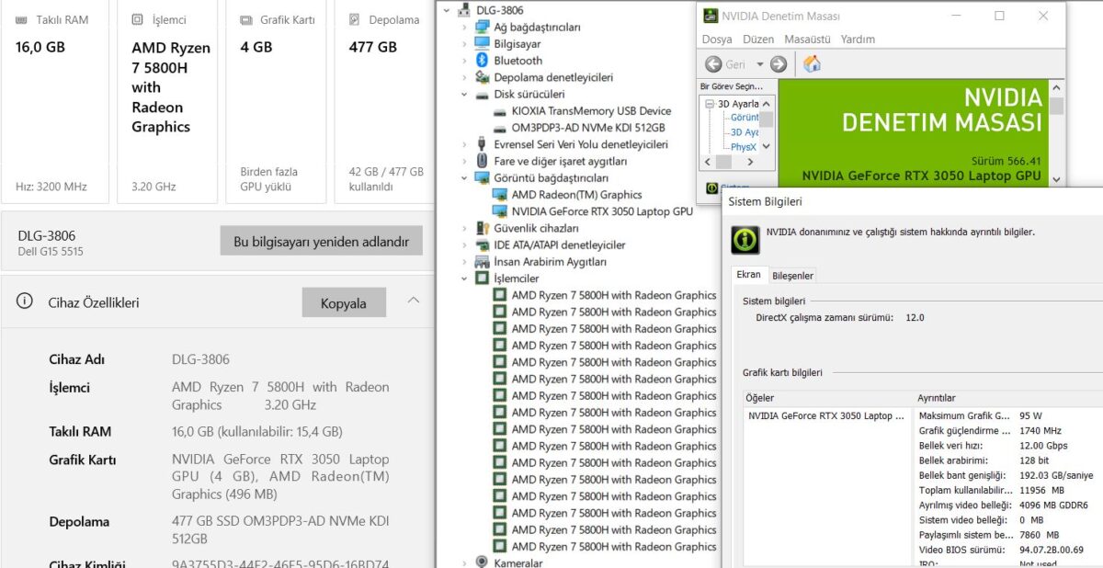
Task: Click the forward arrow in NVIDIA toolbar
Action: [779, 64]
